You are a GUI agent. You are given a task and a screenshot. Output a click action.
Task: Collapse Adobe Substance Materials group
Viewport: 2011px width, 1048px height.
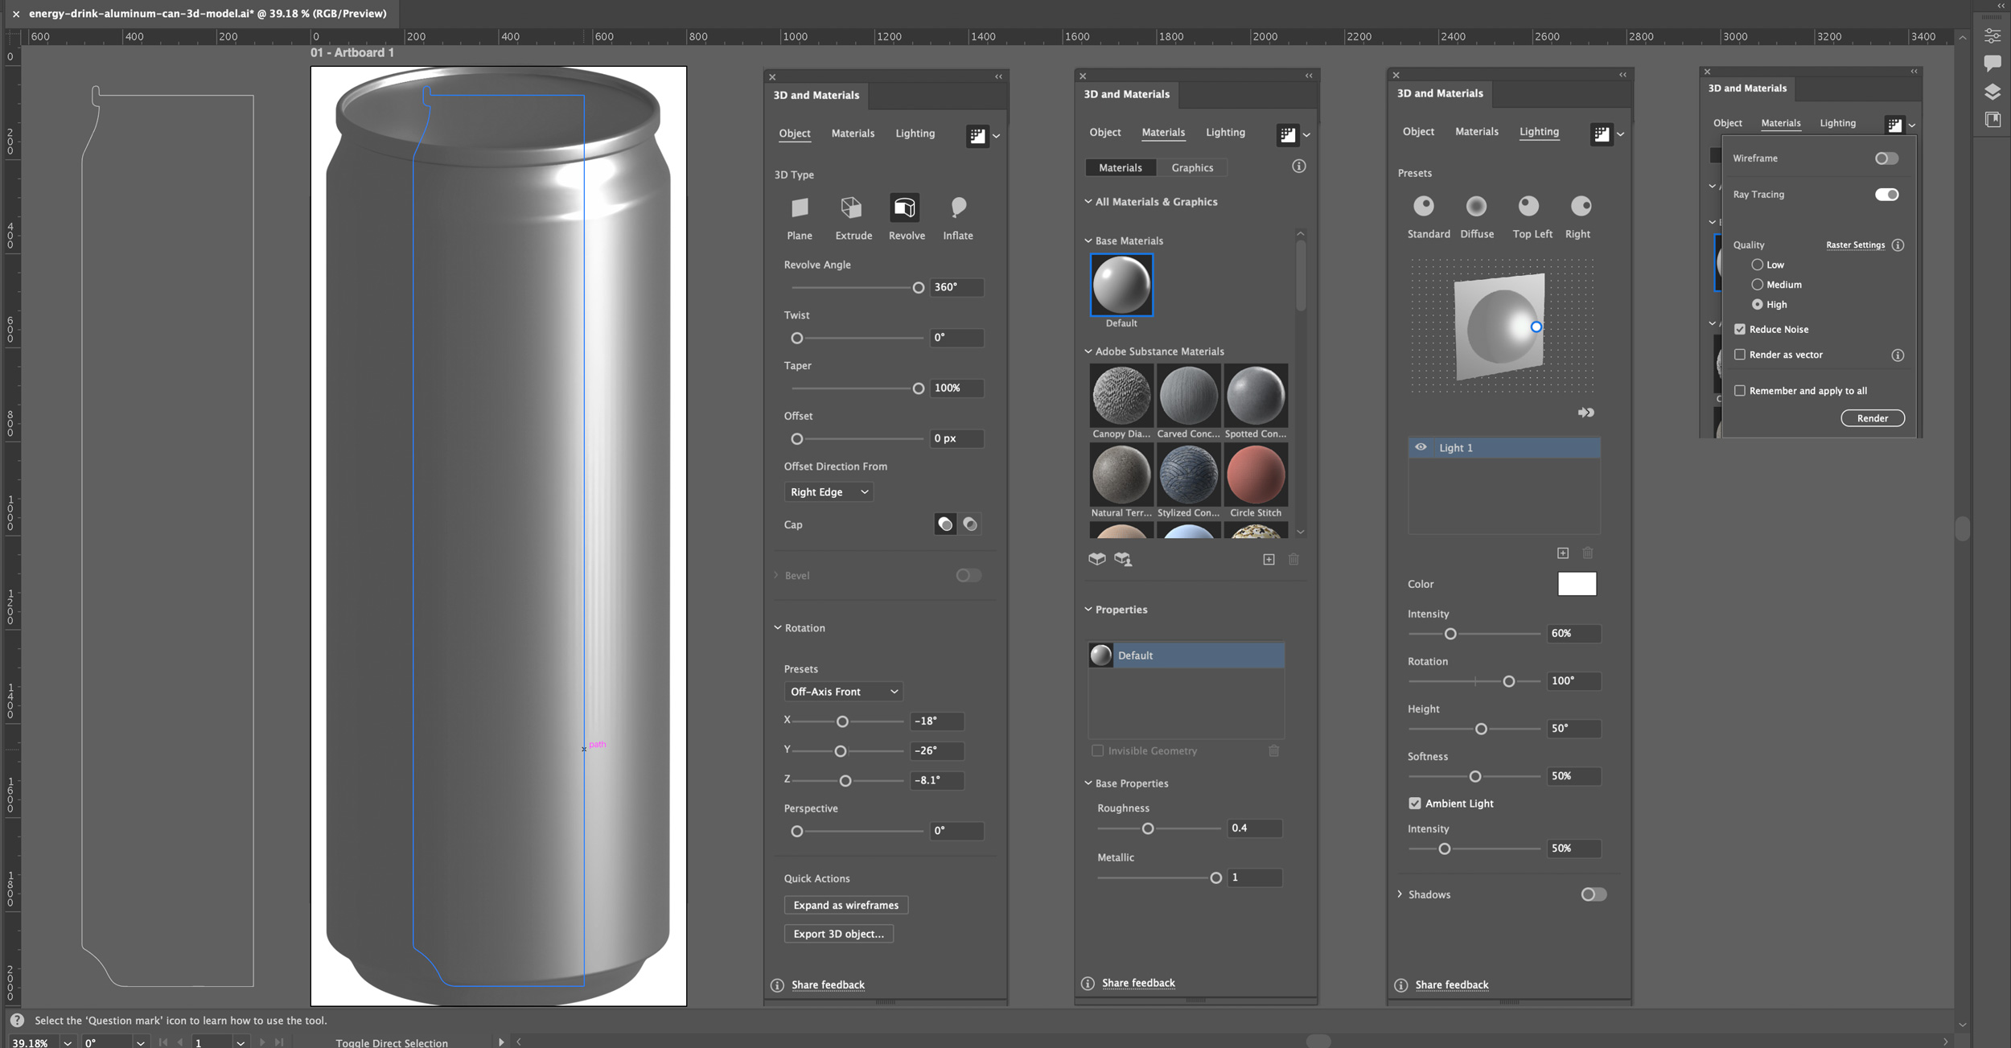pos(1088,351)
